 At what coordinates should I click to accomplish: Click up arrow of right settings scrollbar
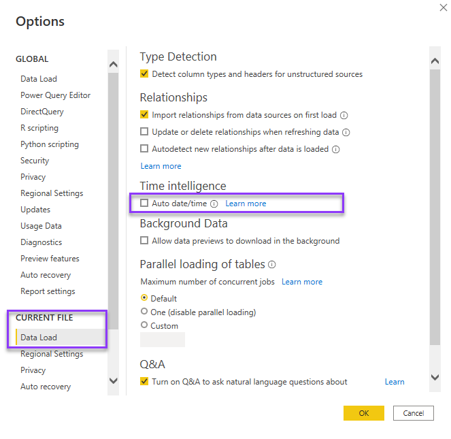click(435, 61)
